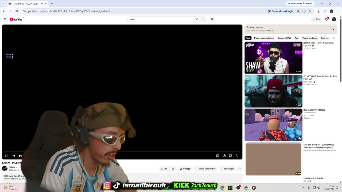Open Chrome three-dot menu
The width and height of the screenshot is (342, 192).
[338, 11]
